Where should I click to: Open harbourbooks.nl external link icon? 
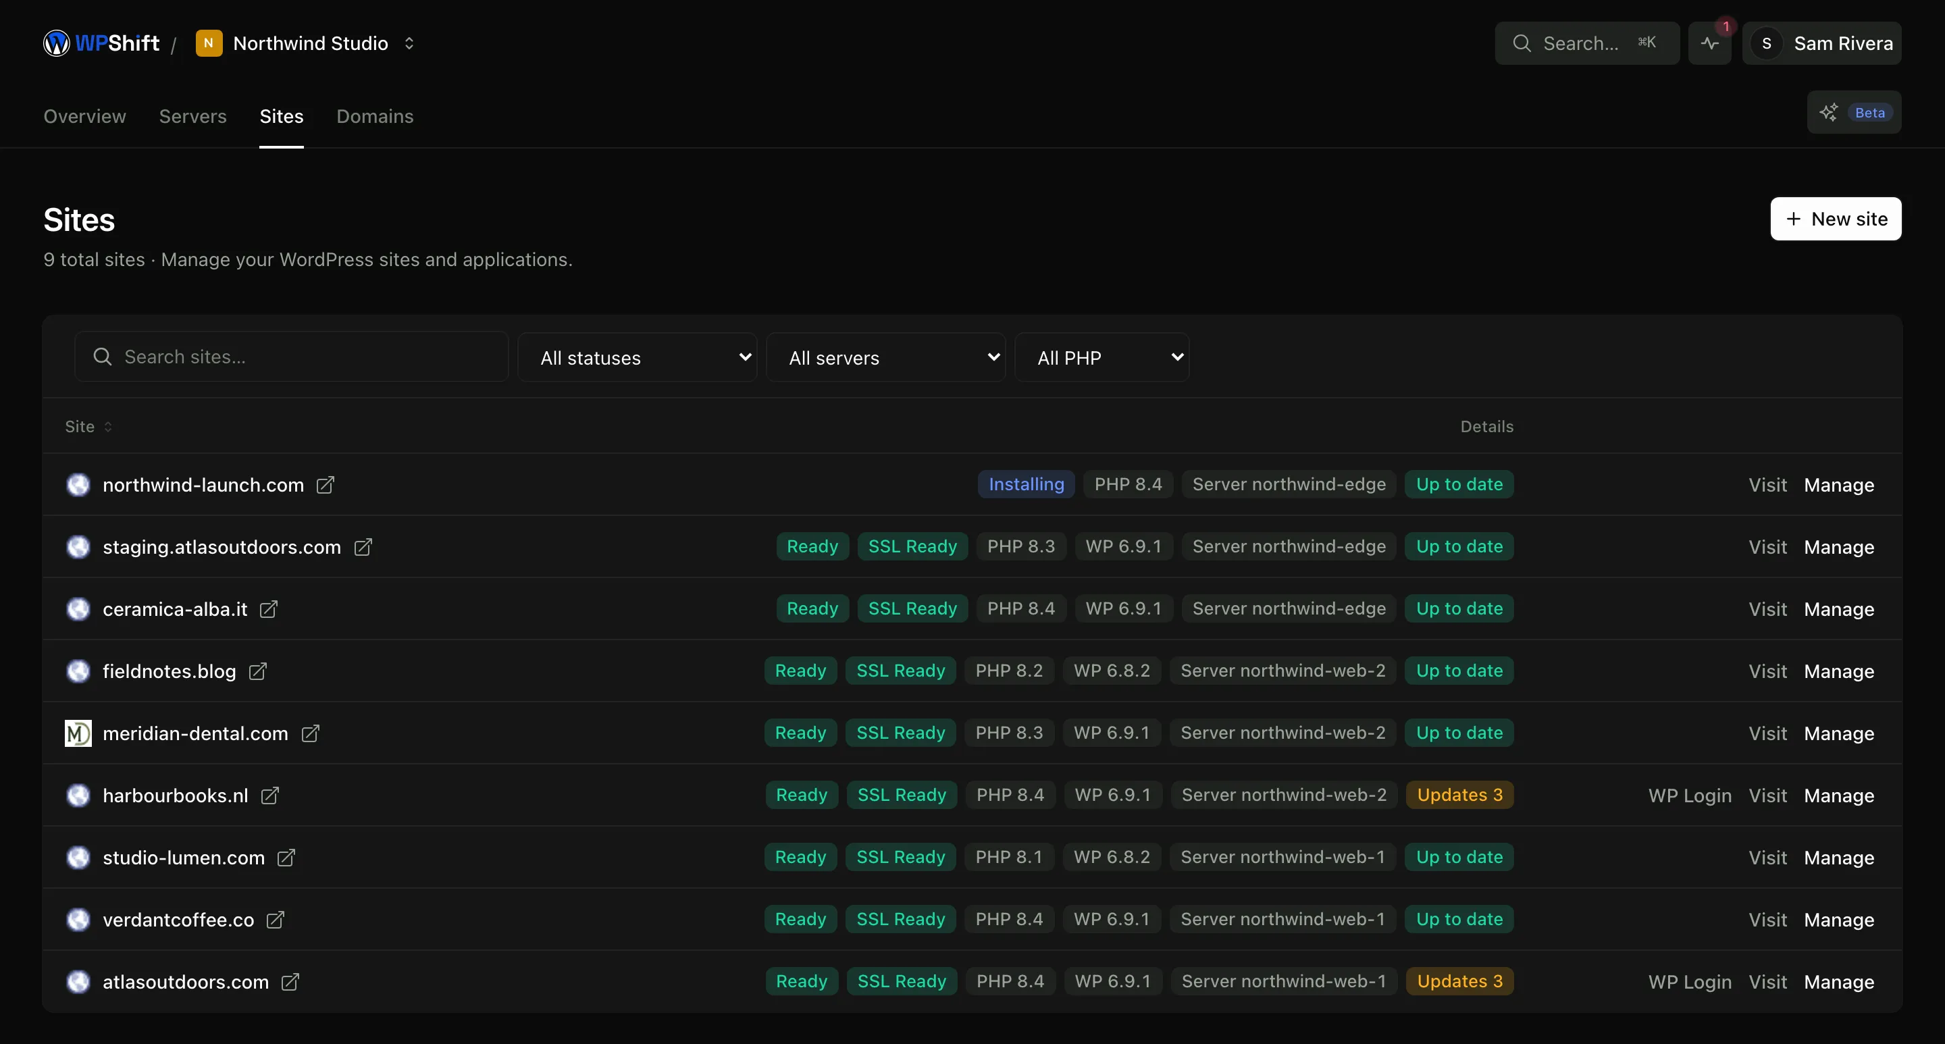point(269,795)
